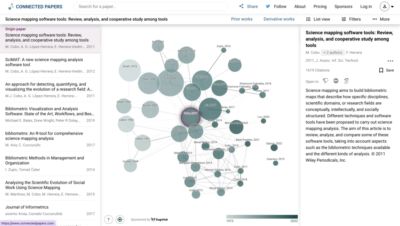This screenshot has height=226, width=400.
Task: Open the Filters panel
Action: pos(351,19)
